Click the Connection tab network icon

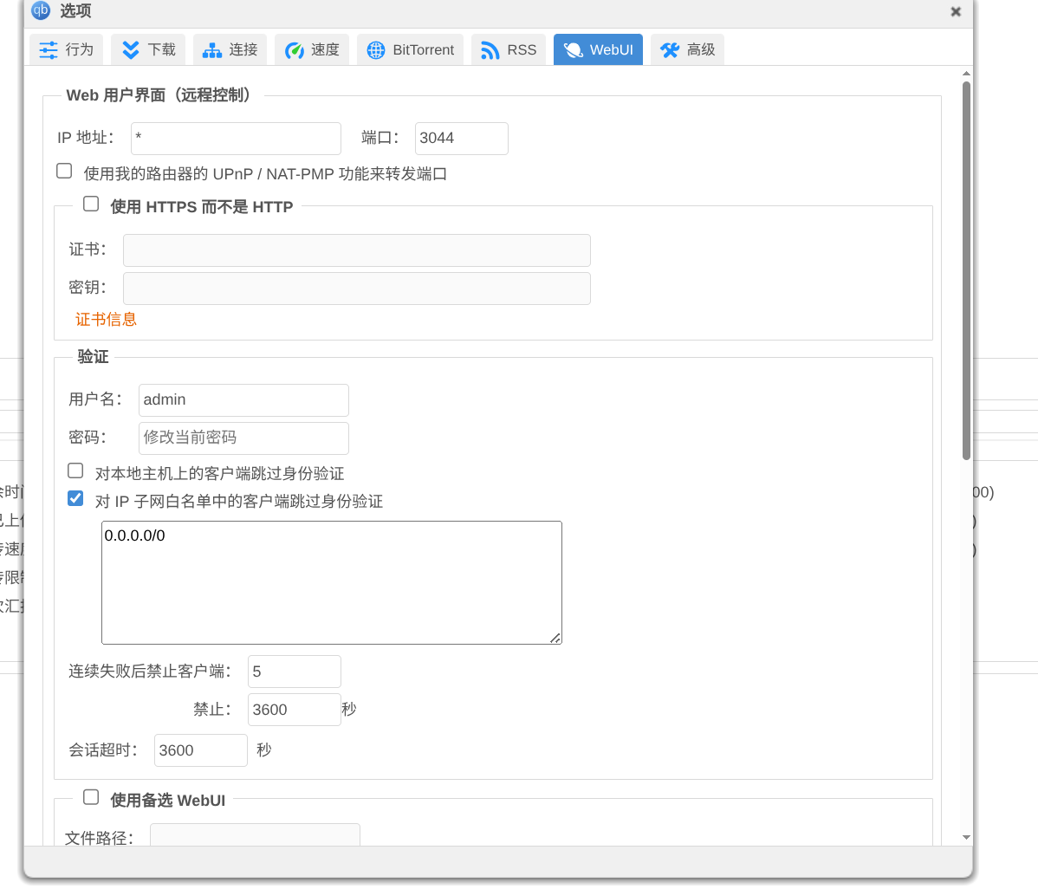(x=211, y=50)
